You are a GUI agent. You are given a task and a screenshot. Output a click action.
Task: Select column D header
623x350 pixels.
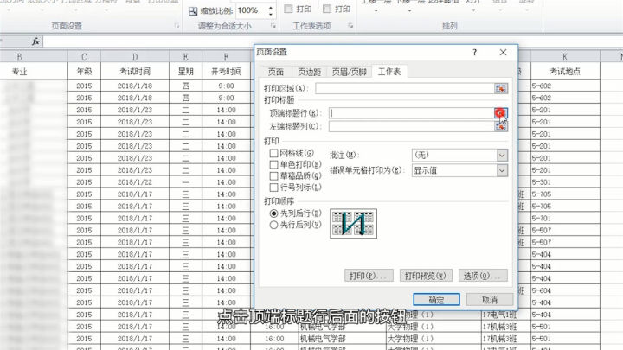tap(135, 57)
